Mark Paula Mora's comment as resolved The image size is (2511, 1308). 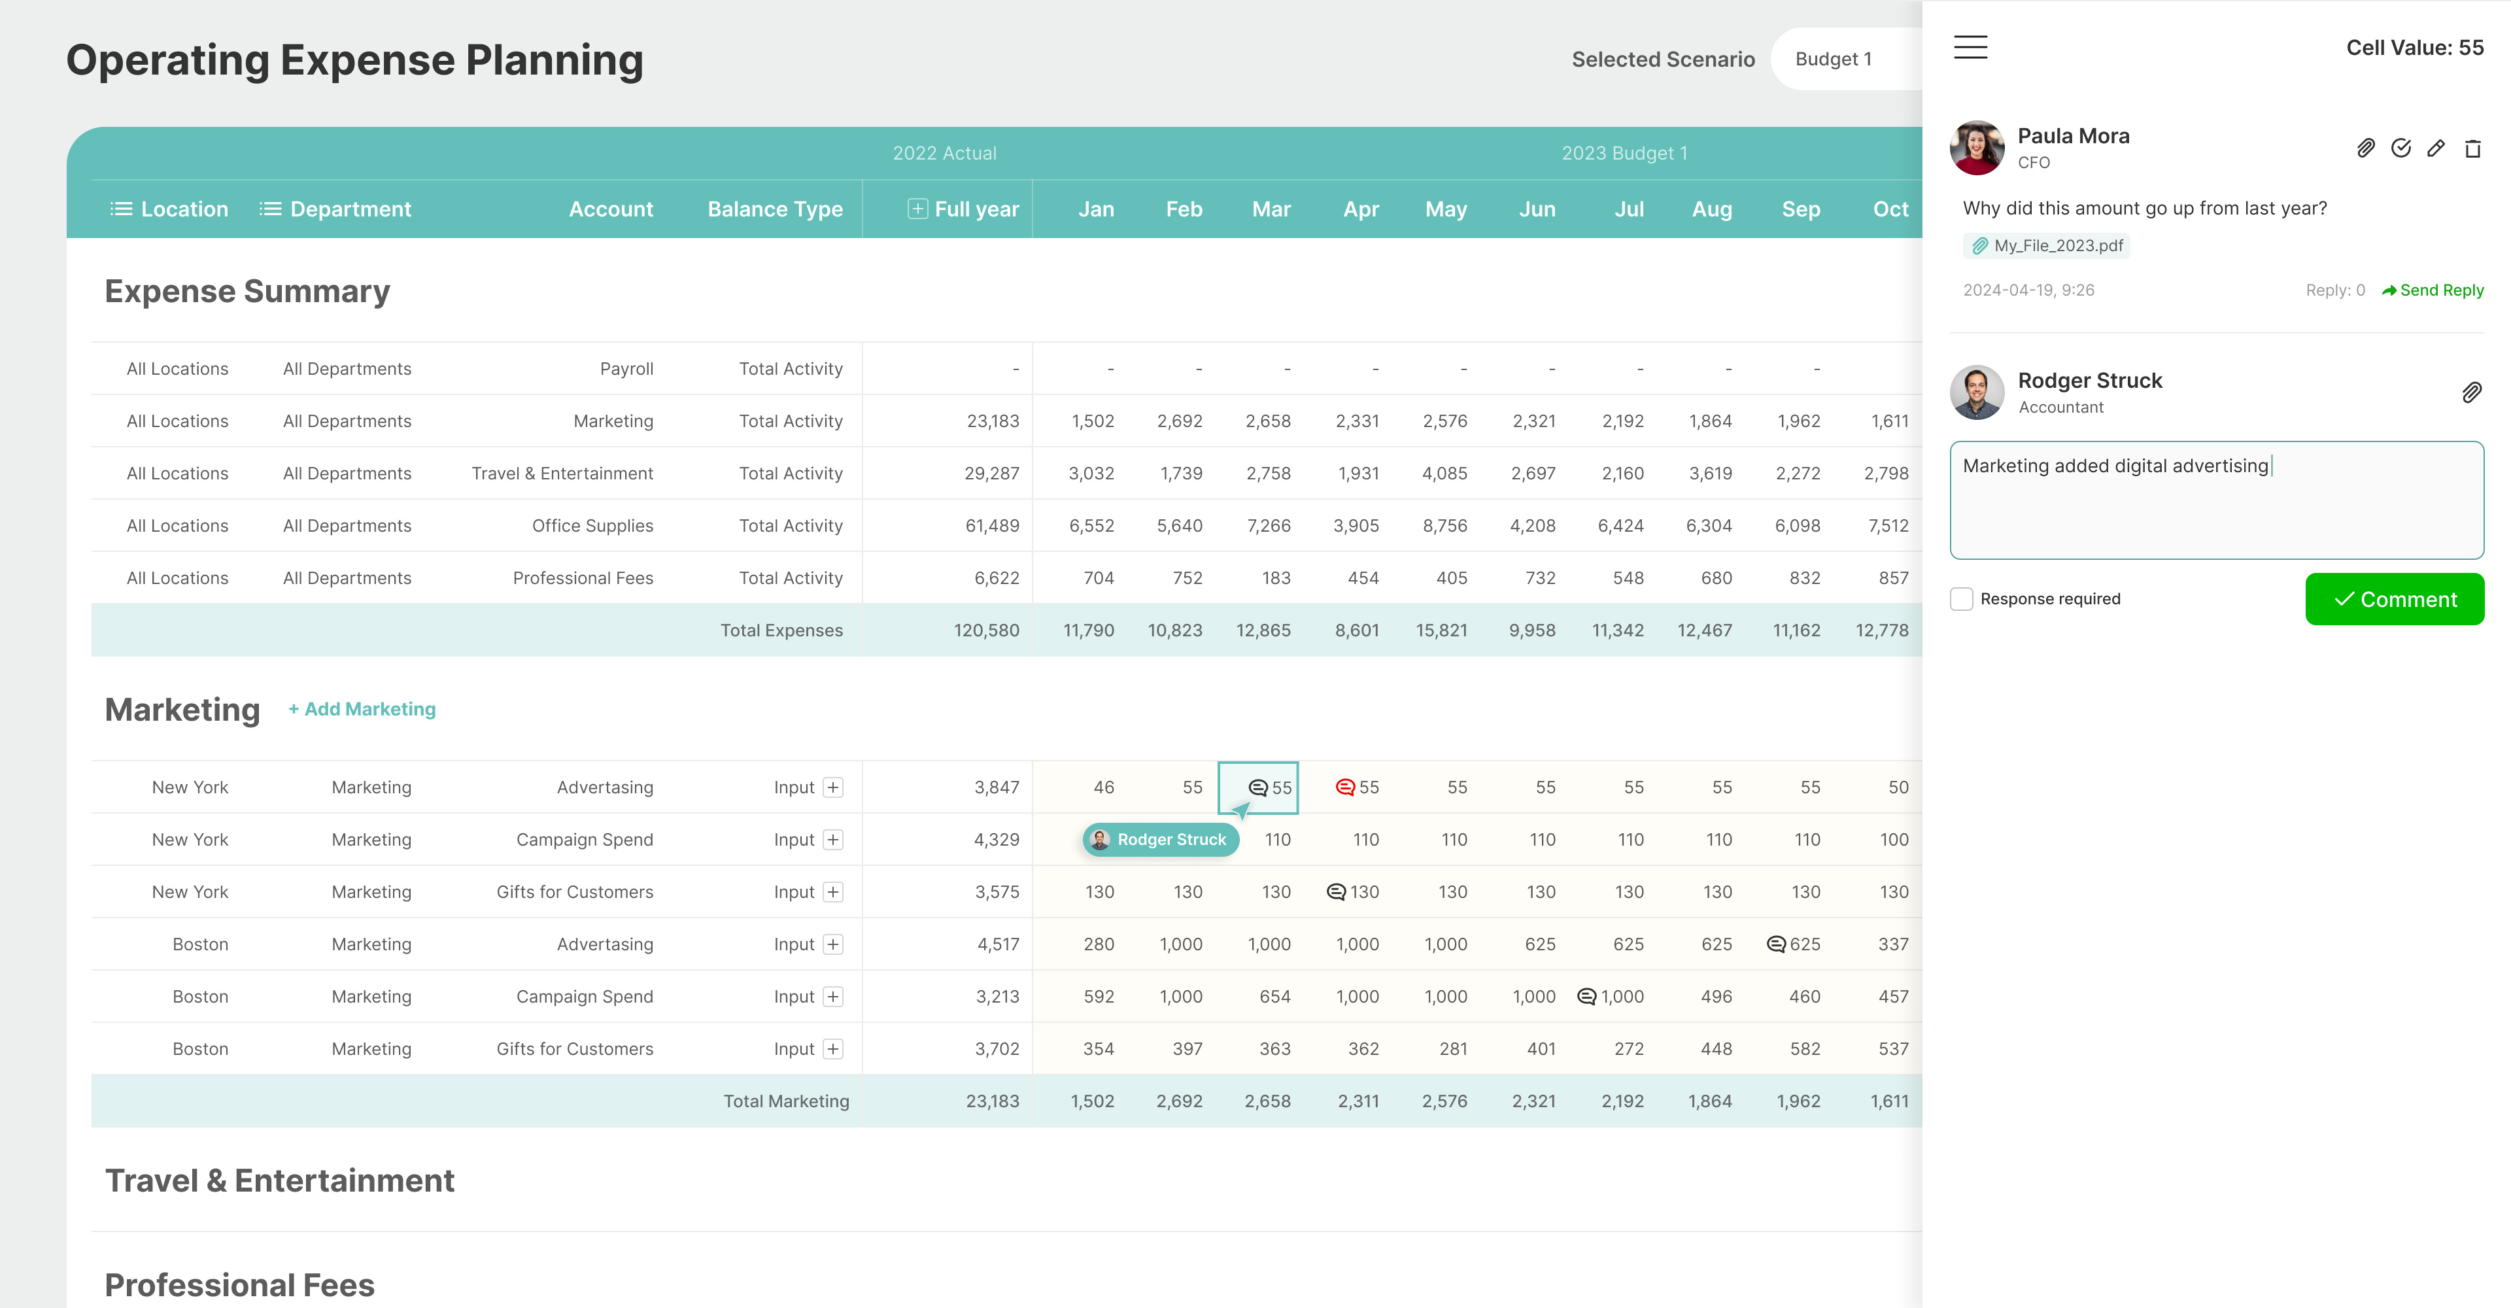coord(2401,148)
